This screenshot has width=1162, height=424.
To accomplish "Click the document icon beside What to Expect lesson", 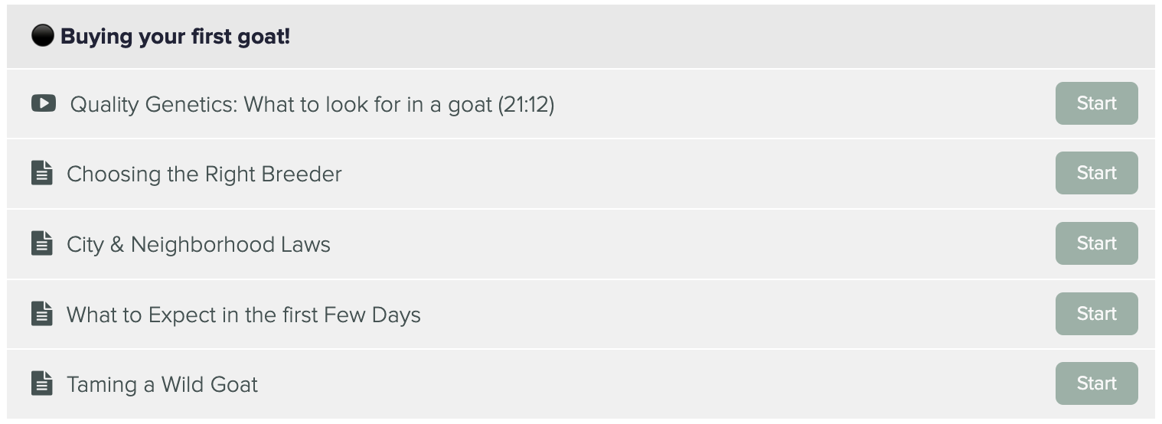I will [x=42, y=314].
